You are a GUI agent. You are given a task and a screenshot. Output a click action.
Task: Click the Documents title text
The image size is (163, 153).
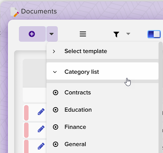tap(39, 11)
